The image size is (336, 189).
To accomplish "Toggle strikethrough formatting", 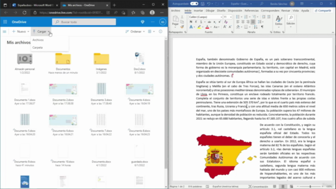I will tap(209, 22).
